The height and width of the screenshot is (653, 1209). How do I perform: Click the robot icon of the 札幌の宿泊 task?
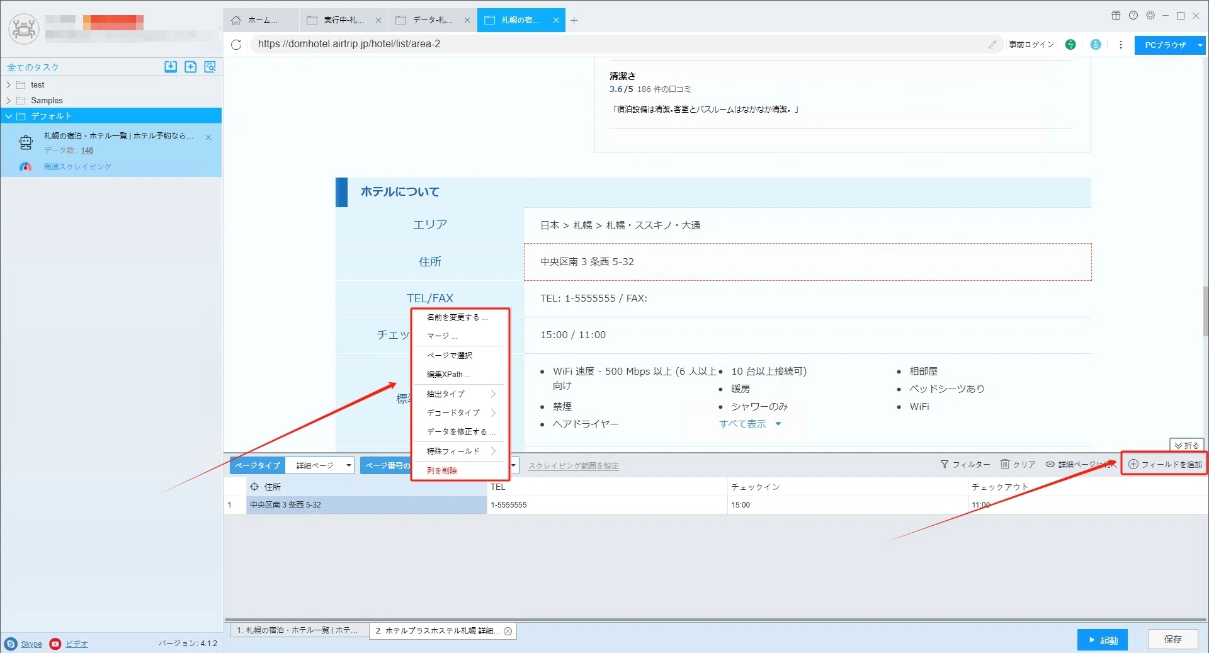click(26, 143)
